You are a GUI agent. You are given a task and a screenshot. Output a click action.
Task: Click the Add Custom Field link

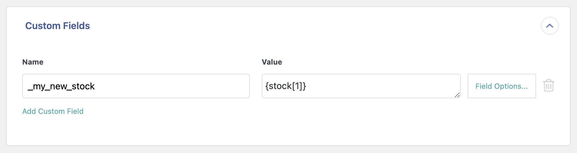[53, 111]
